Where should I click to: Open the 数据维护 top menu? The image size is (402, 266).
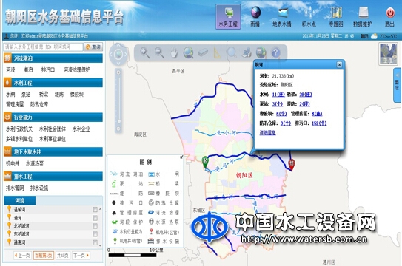click(x=363, y=17)
